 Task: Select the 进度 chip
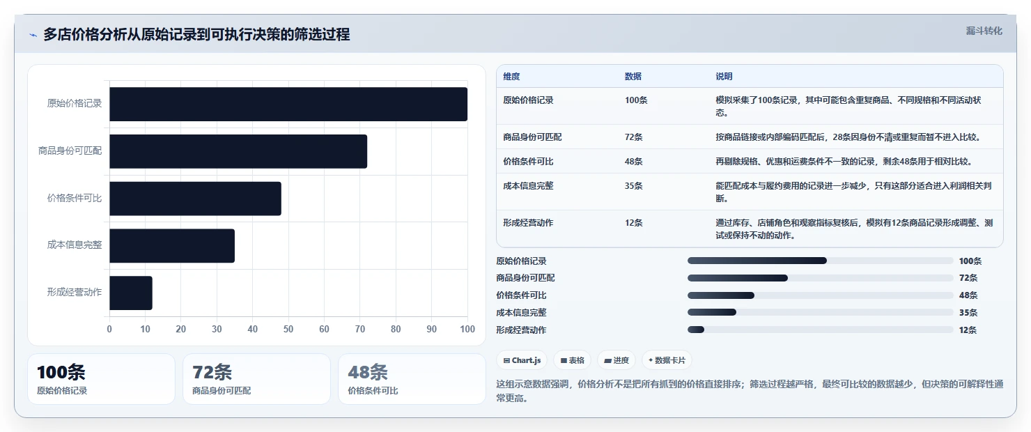click(x=617, y=360)
